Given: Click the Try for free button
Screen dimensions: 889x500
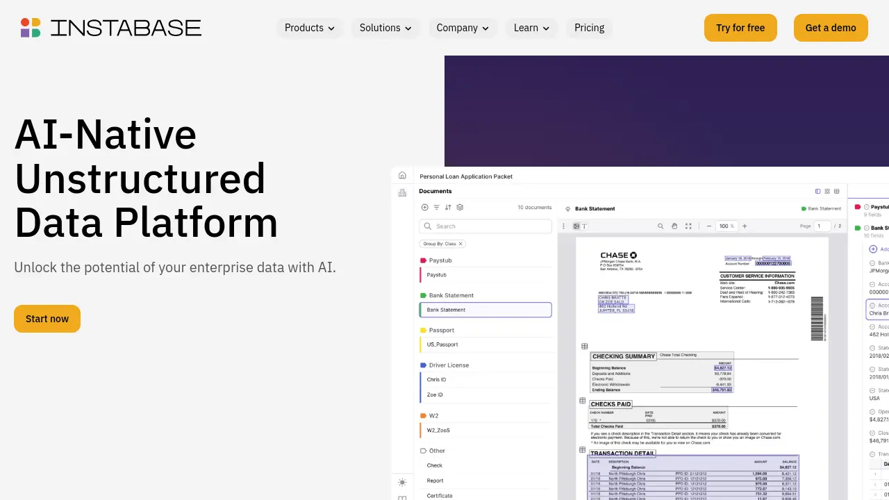Looking at the screenshot, I should pos(740,28).
